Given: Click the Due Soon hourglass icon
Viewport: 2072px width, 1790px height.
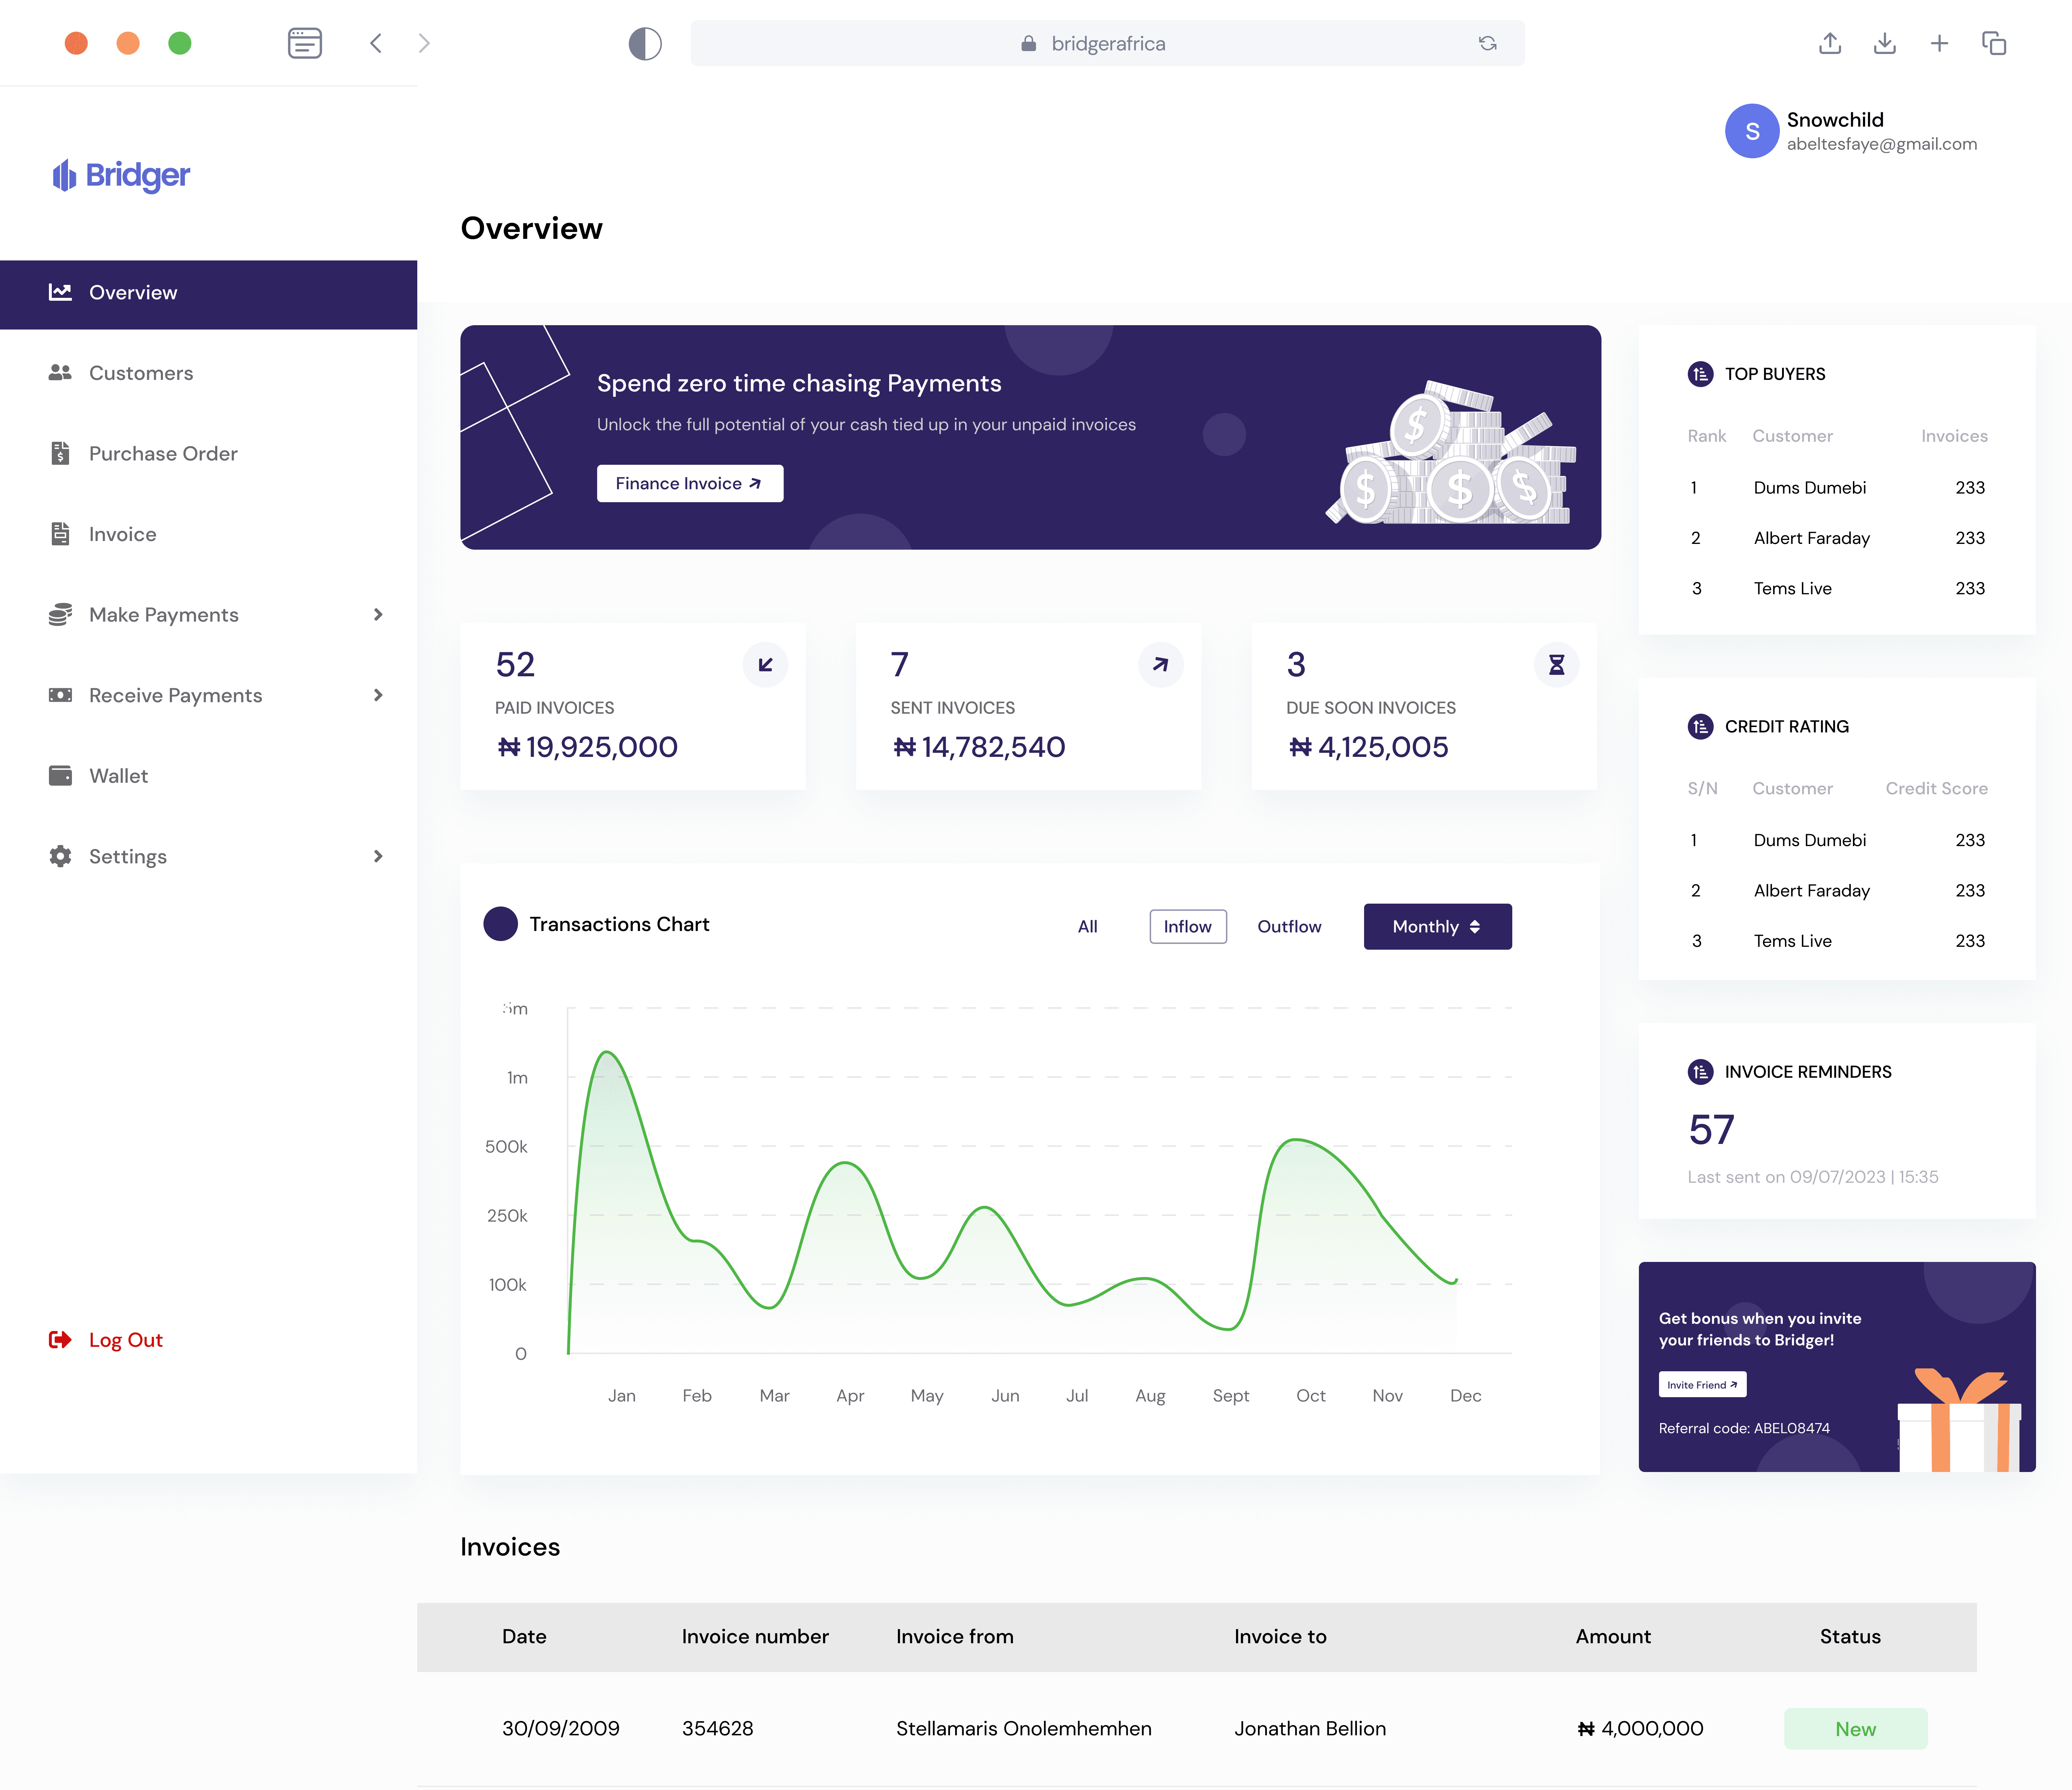Looking at the screenshot, I should [x=1557, y=665].
